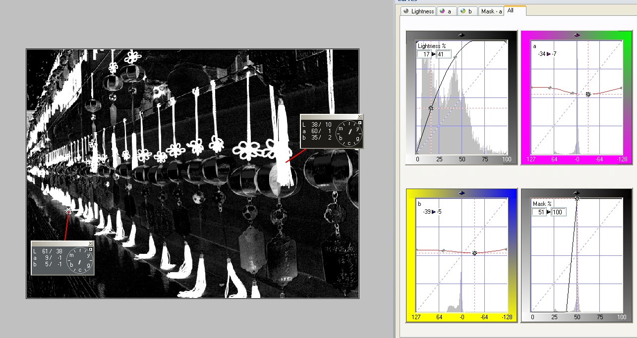Click the Mask curve output value field
This screenshot has width=637, height=338.
[x=558, y=212]
